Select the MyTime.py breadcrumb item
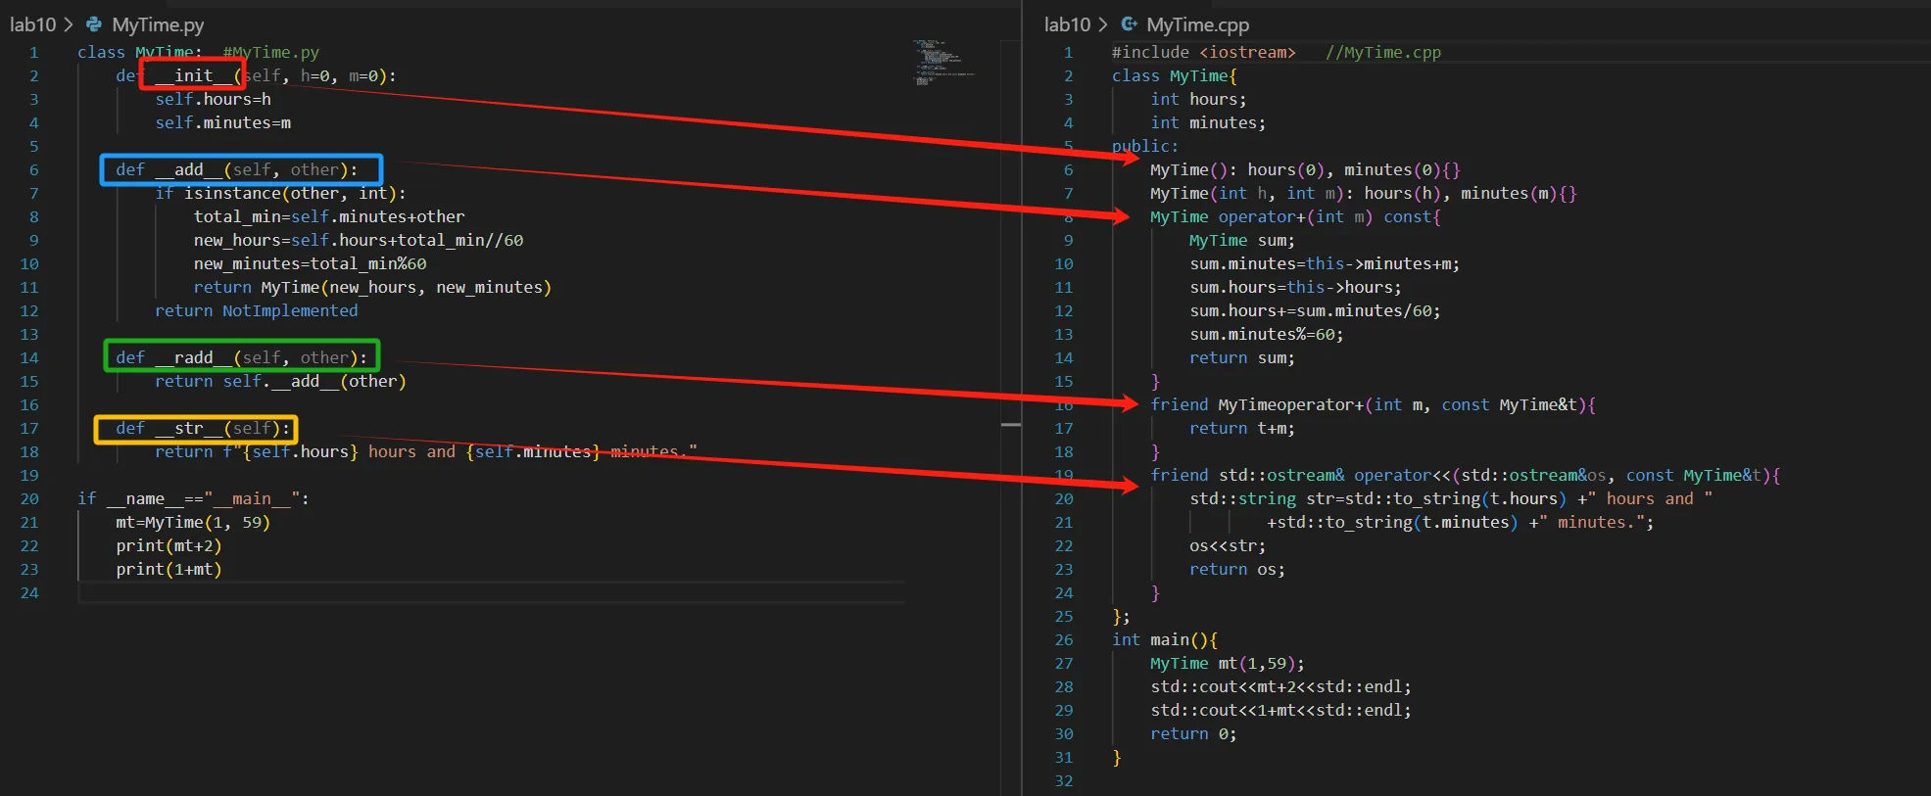 click(x=158, y=24)
